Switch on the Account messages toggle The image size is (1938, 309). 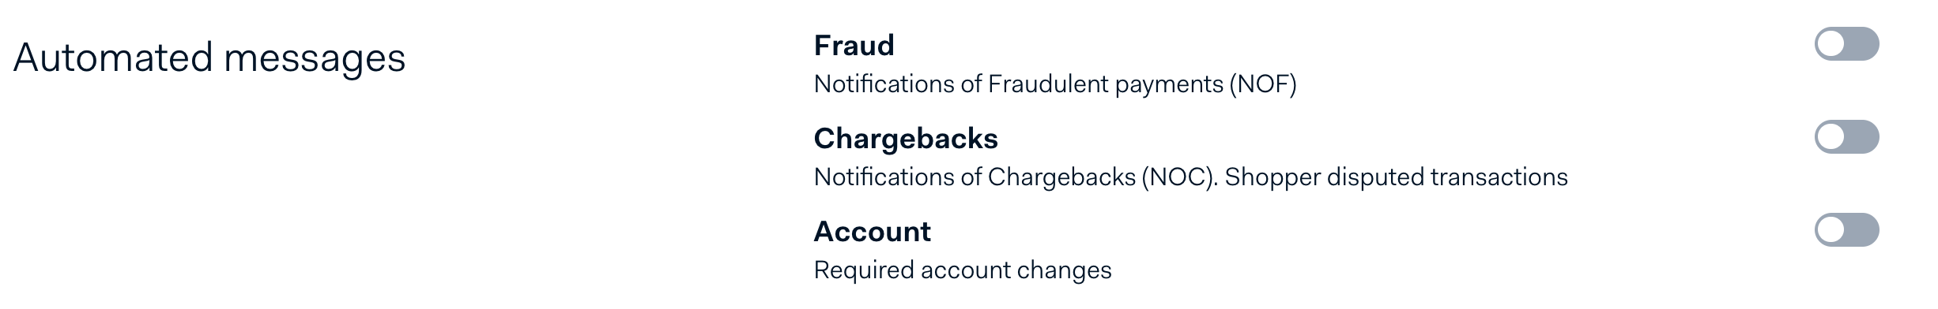tap(1846, 230)
